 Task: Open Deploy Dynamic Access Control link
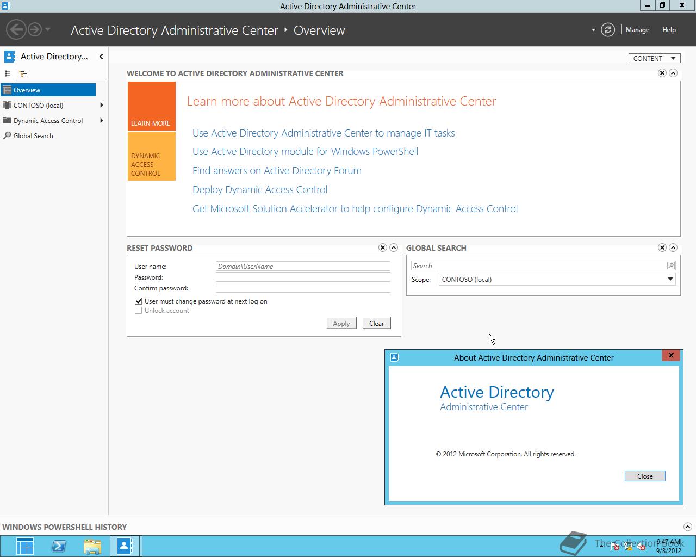tap(260, 190)
